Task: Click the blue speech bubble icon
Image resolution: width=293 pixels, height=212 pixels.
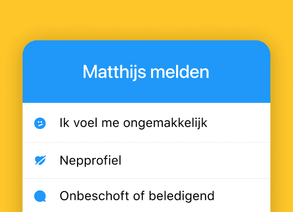Action: 40,196
